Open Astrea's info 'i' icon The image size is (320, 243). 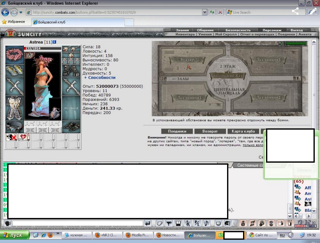tap(54, 42)
